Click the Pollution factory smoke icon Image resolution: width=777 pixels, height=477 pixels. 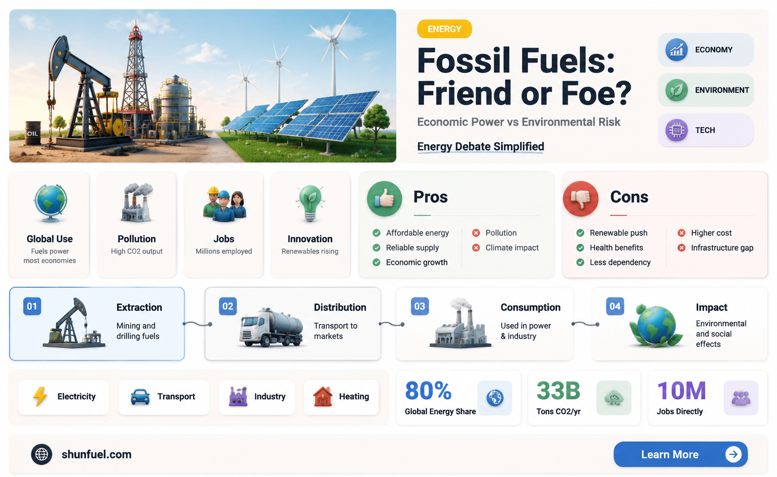tap(136, 202)
